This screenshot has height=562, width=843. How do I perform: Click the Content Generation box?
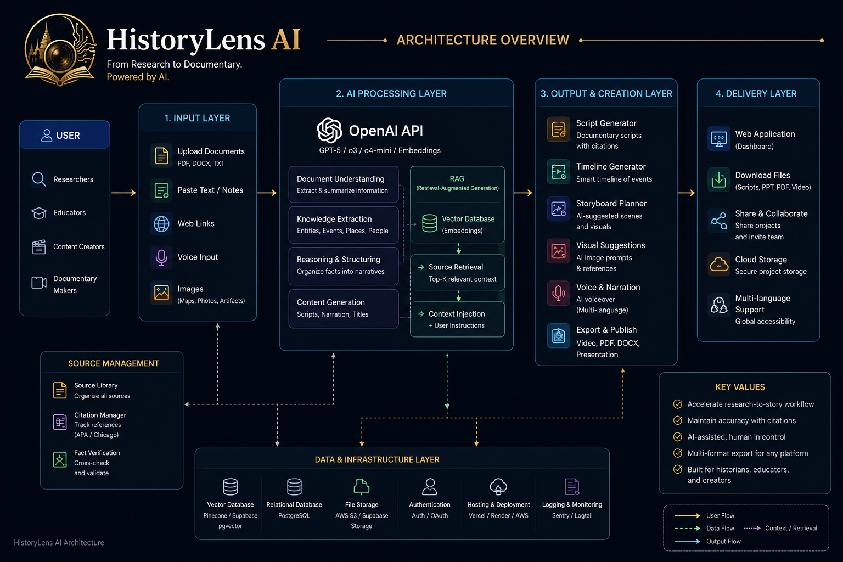[x=344, y=309]
